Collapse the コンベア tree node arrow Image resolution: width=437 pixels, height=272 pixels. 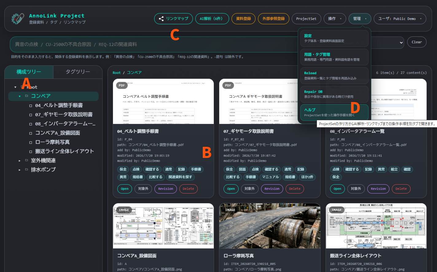pyautogui.click(x=20, y=96)
